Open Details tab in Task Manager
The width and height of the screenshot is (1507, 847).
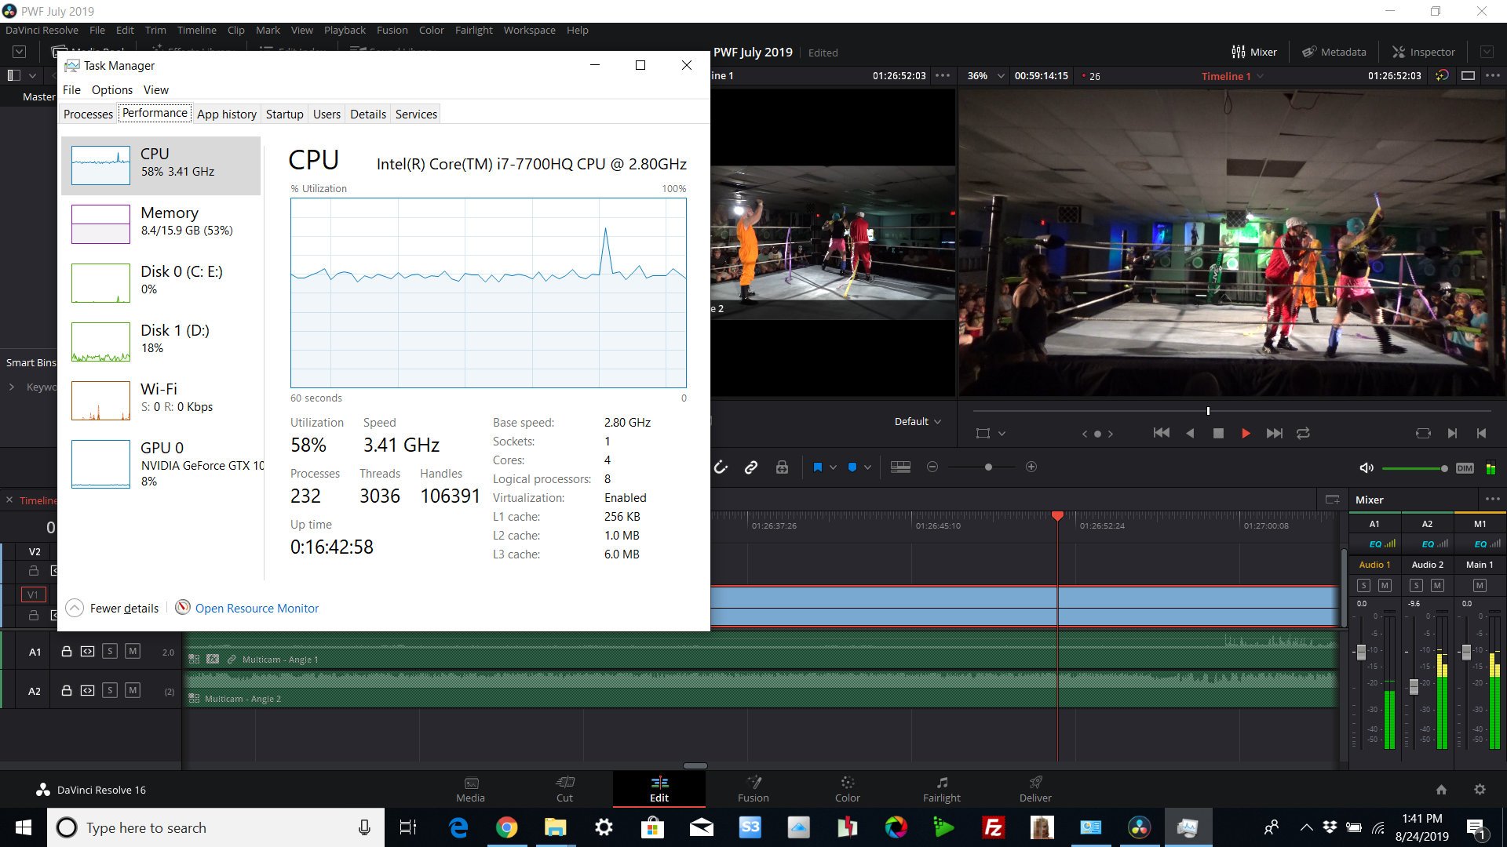(x=368, y=114)
